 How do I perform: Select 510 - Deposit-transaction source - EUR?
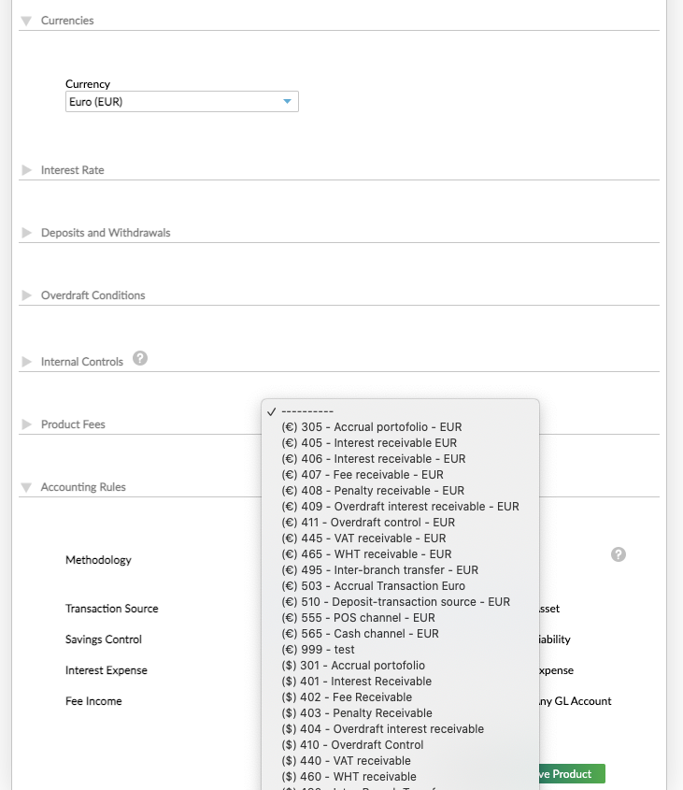click(x=395, y=602)
